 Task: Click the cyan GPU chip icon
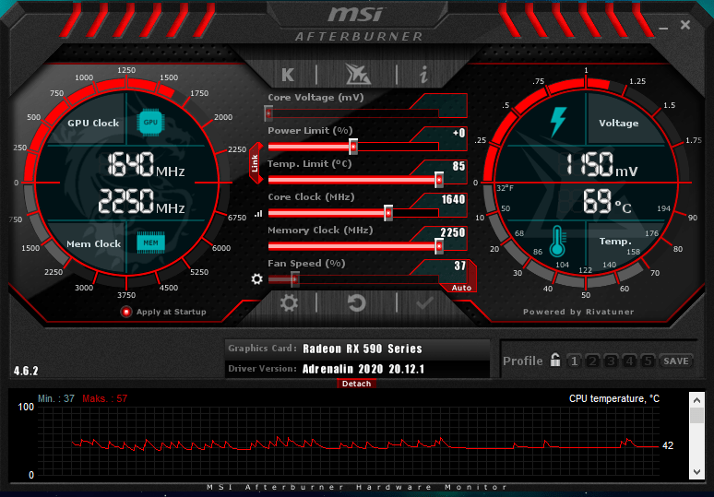(x=150, y=122)
